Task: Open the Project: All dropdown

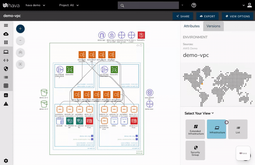Action: (73, 5)
